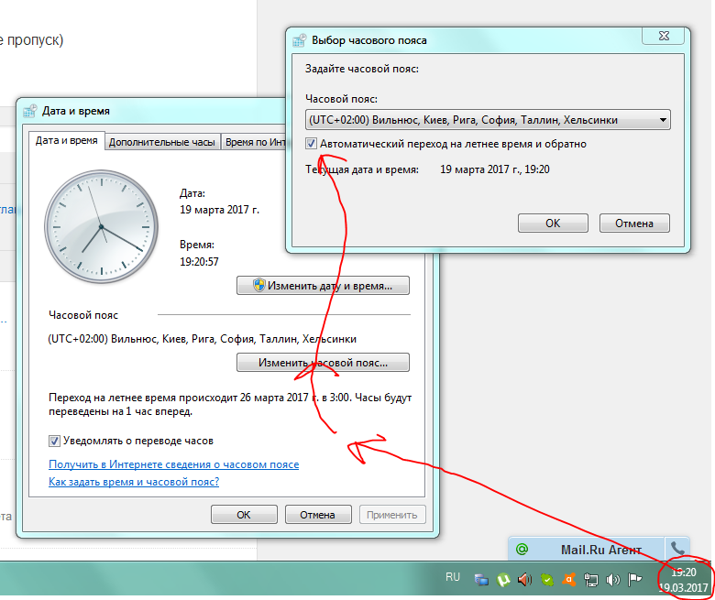715x600 pixels.
Task: Click the red speaker tray icon
Action: coord(524,579)
